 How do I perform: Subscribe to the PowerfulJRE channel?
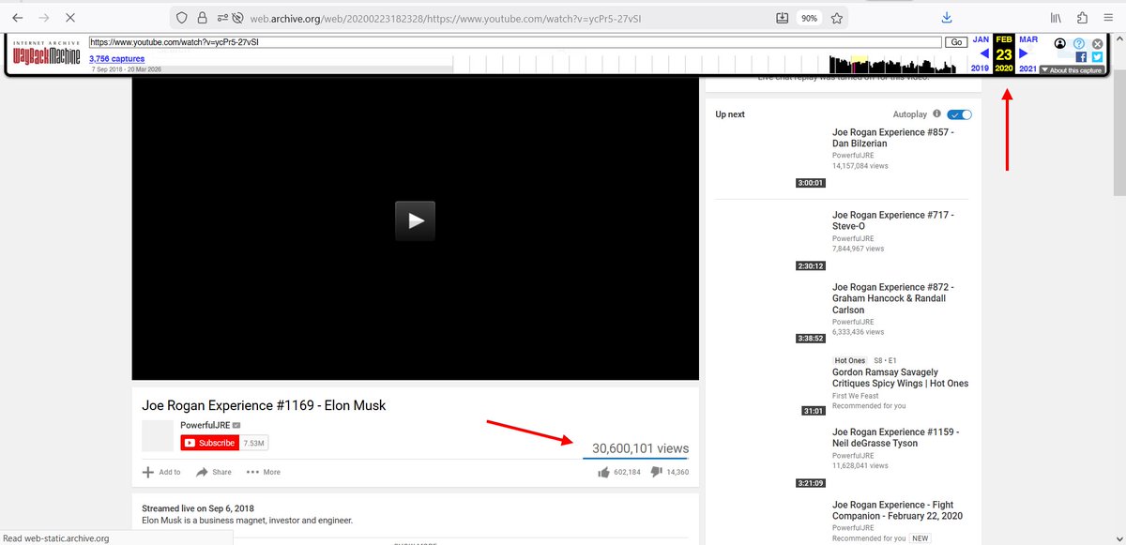[210, 443]
